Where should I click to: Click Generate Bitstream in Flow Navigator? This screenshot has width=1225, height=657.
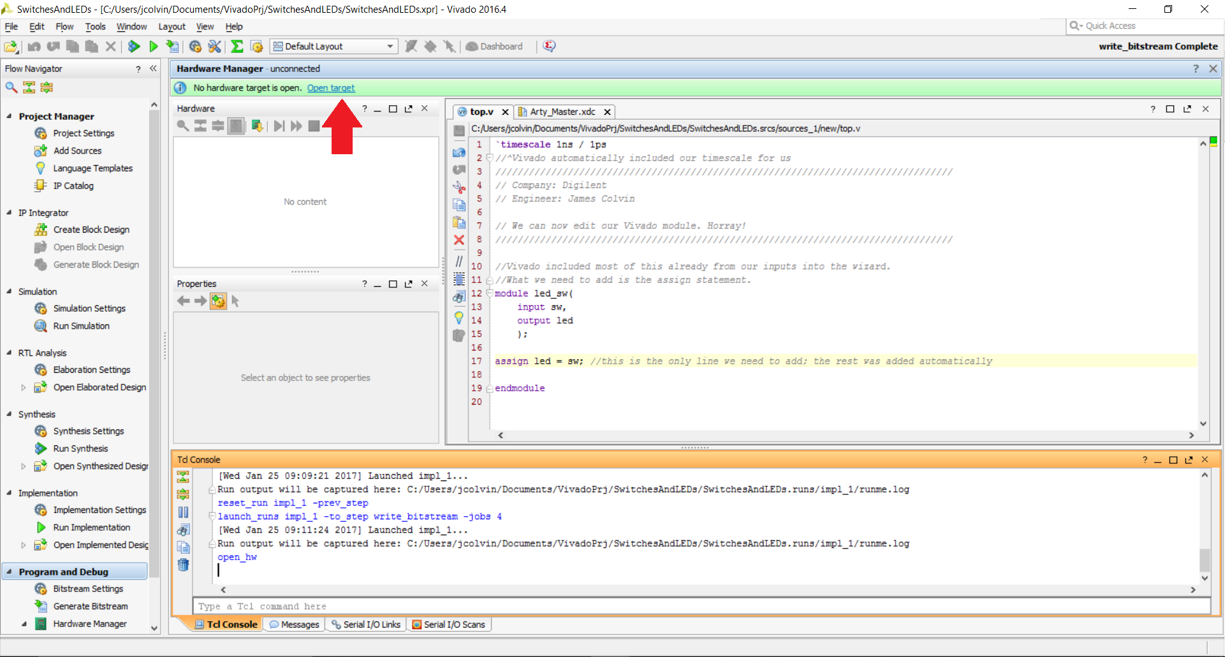click(x=91, y=607)
